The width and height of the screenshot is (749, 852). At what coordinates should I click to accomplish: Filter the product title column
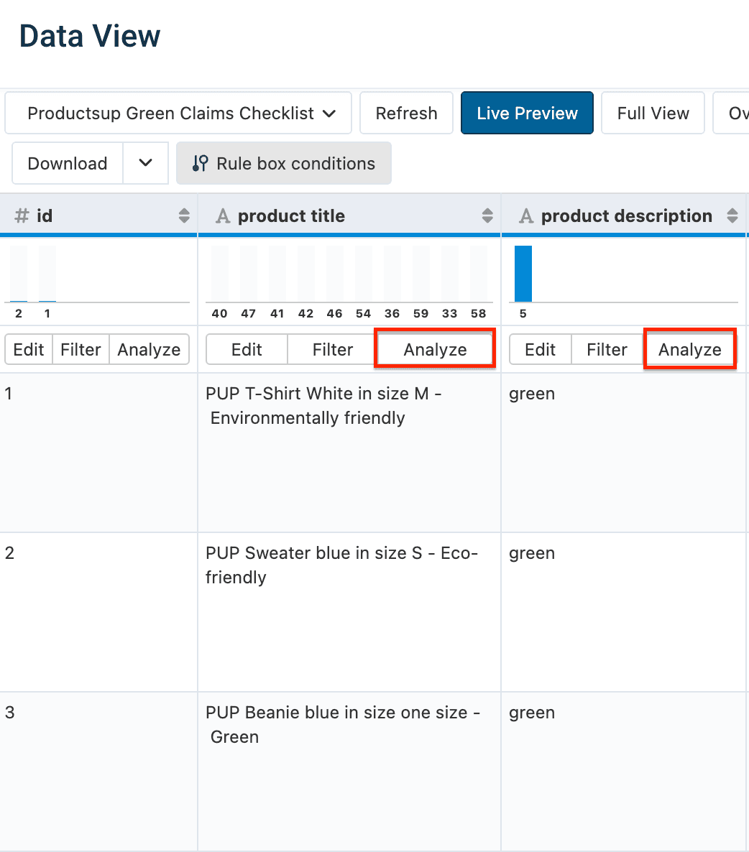click(x=332, y=350)
